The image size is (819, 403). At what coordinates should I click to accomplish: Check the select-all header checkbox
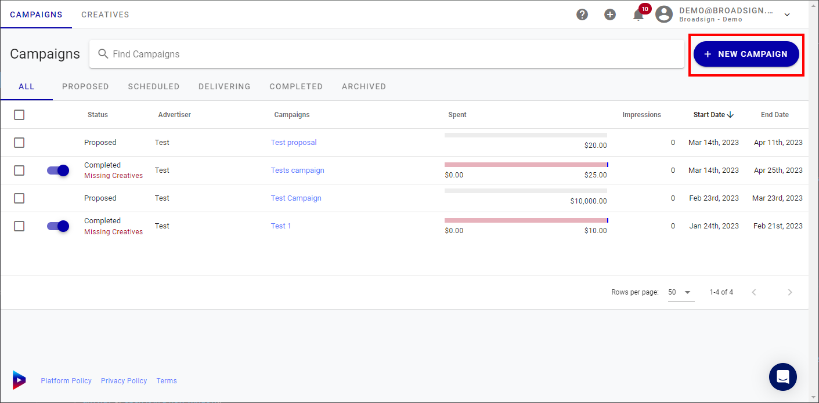point(19,115)
